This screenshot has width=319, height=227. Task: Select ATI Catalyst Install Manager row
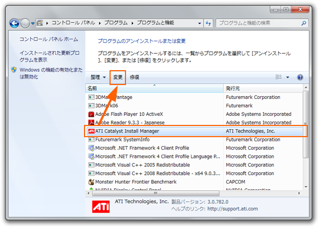(x=194, y=131)
